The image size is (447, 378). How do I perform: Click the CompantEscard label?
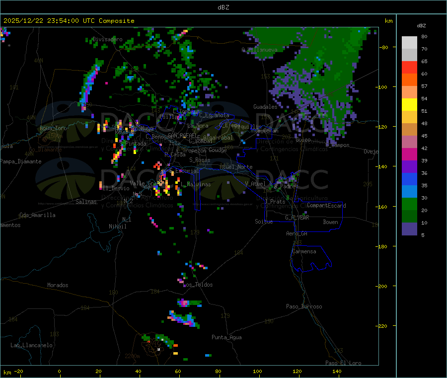(326, 206)
